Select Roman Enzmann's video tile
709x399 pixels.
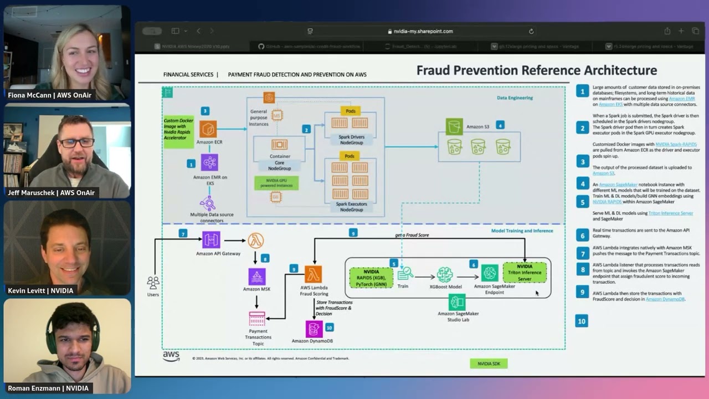(67, 346)
